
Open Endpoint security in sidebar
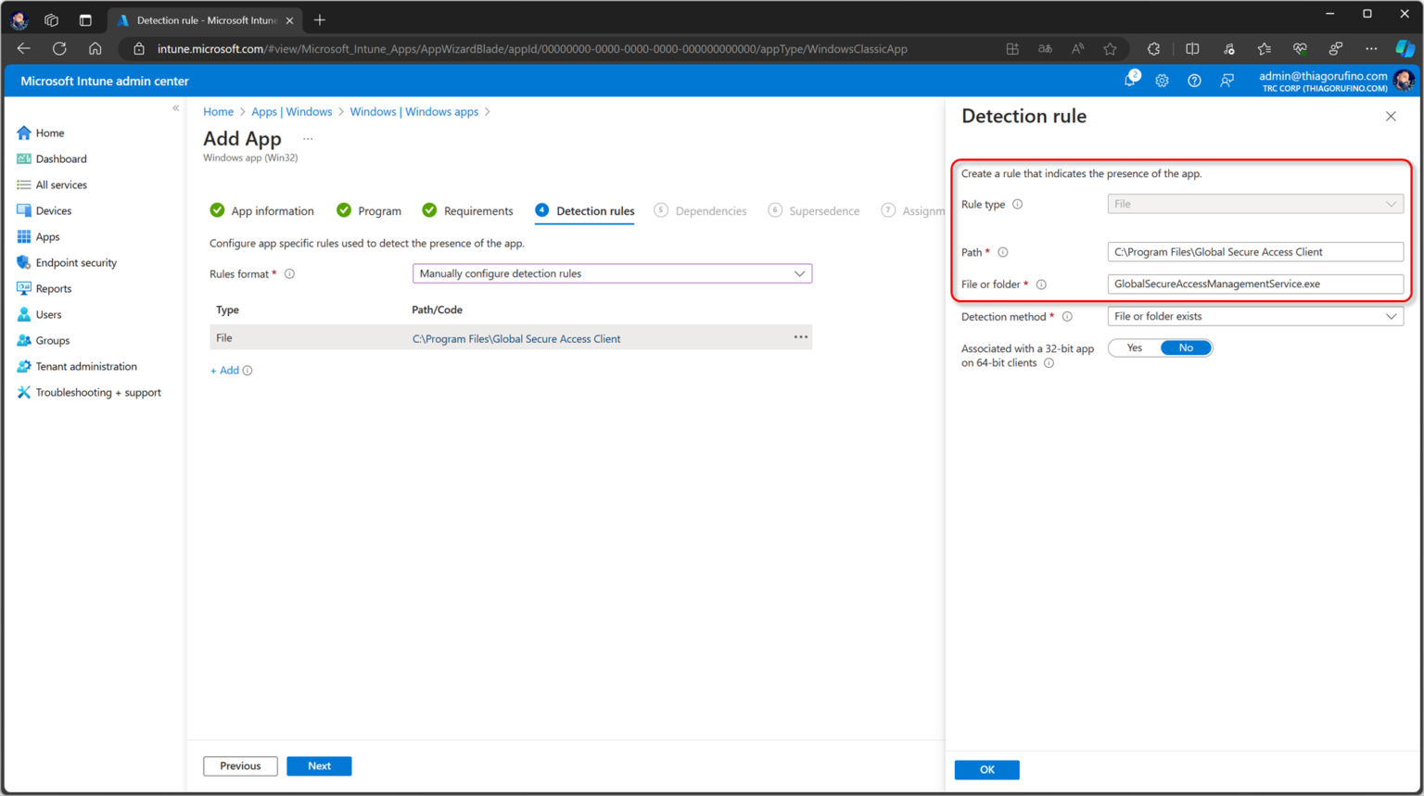pyautogui.click(x=76, y=263)
